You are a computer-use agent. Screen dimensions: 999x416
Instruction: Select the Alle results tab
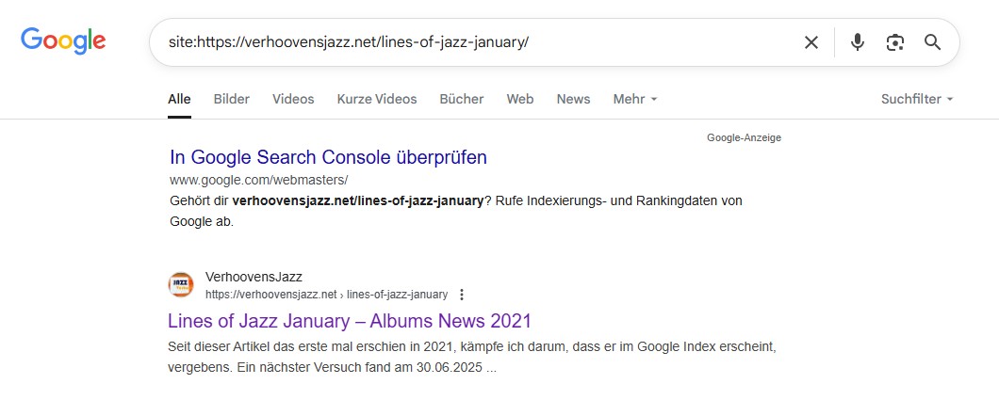(x=179, y=99)
